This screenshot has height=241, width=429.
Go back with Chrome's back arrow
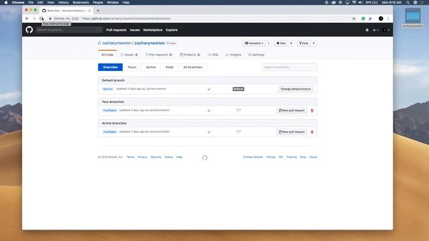pyautogui.click(x=27, y=19)
